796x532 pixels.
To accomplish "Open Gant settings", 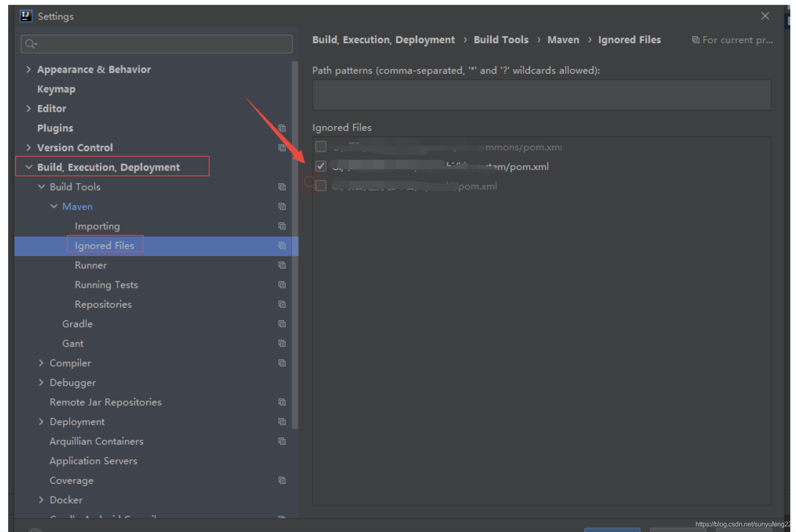I will tap(73, 344).
